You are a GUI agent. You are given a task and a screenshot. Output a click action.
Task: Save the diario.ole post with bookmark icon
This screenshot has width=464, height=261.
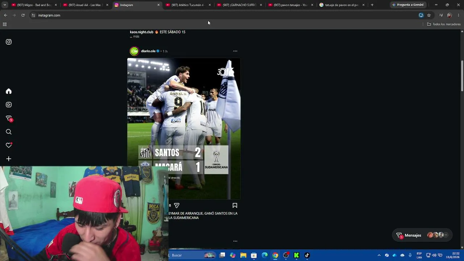point(235,206)
